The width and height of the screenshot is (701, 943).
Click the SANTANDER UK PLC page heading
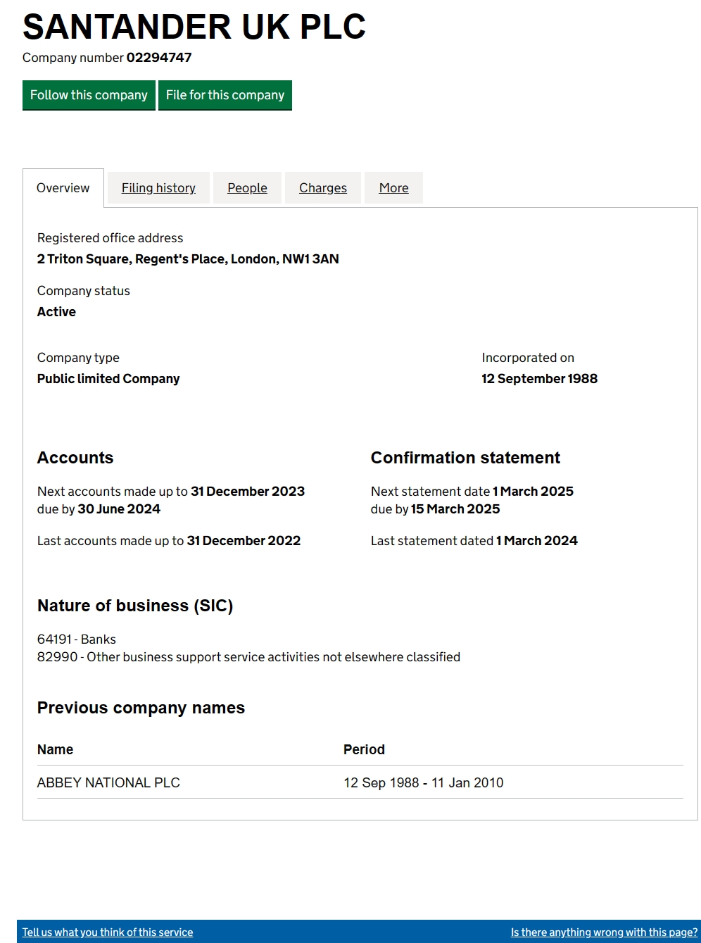(x=194, y=27)
